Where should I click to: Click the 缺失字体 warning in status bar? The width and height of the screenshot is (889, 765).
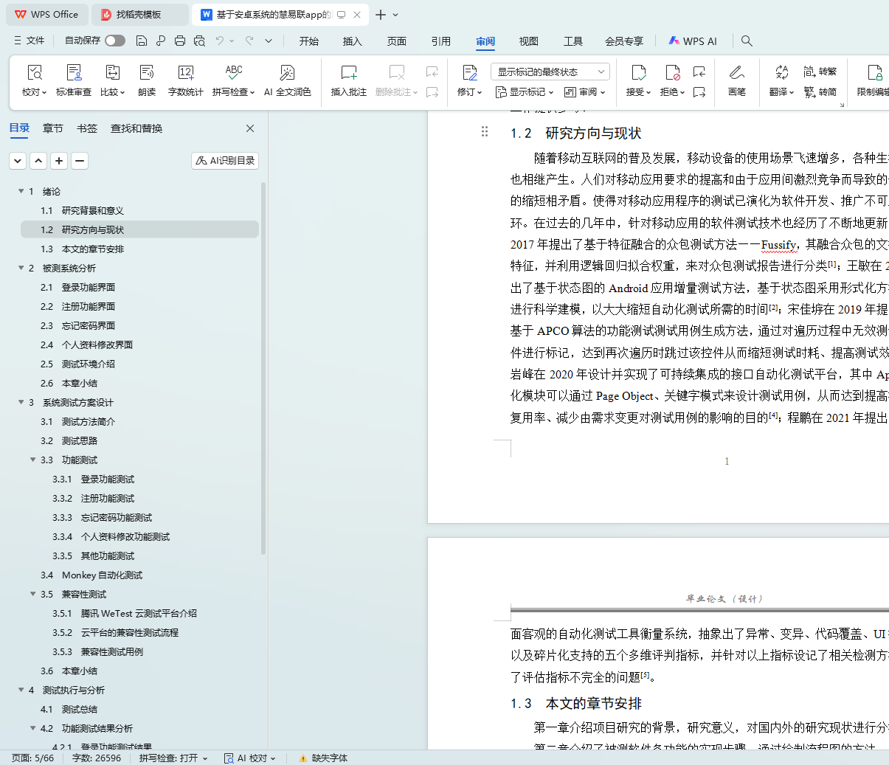pyautogui.click(x=323, y=758)
